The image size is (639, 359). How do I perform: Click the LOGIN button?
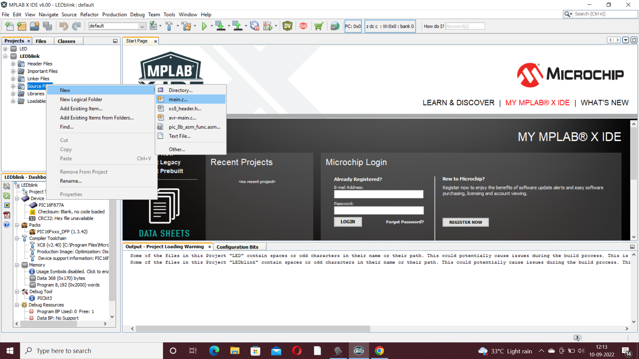pos(347,222)
